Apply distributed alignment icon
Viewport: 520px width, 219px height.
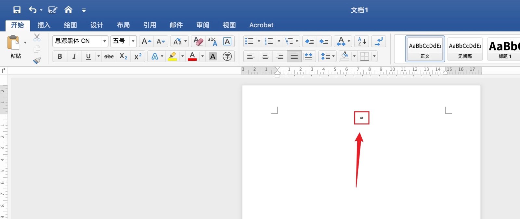pos(308,56)
